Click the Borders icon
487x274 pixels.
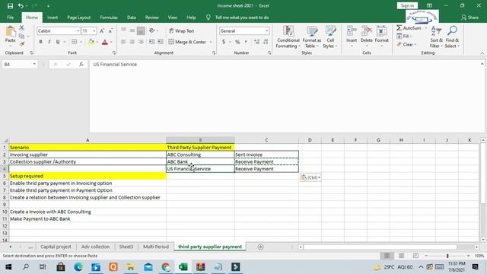[x=74, y=42]
